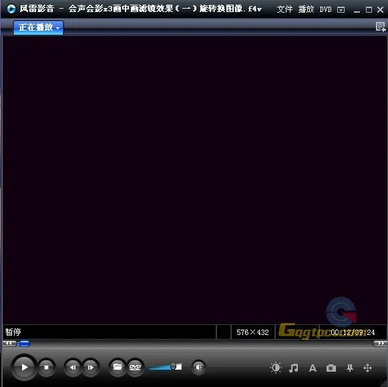Viewport: 388px width, 387px height.
Task: Click the playback time display
Action: click(353, 332)
